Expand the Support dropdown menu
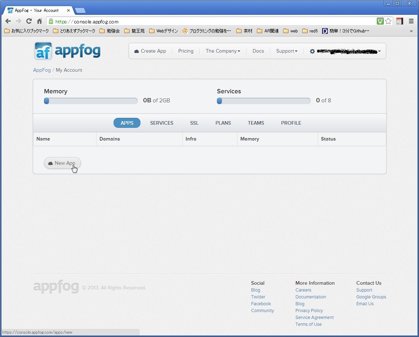Viewport: 419px width, 337px height. tap(287, 51)
